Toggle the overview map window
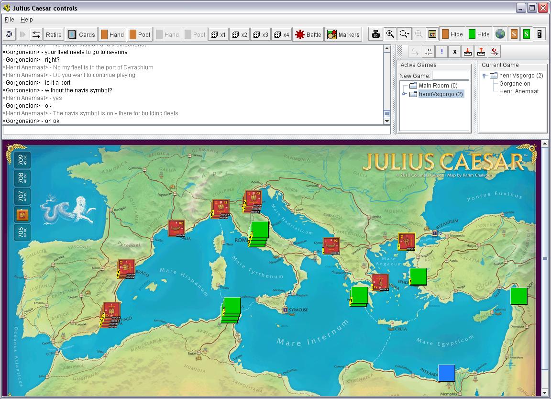 point(432,34)
